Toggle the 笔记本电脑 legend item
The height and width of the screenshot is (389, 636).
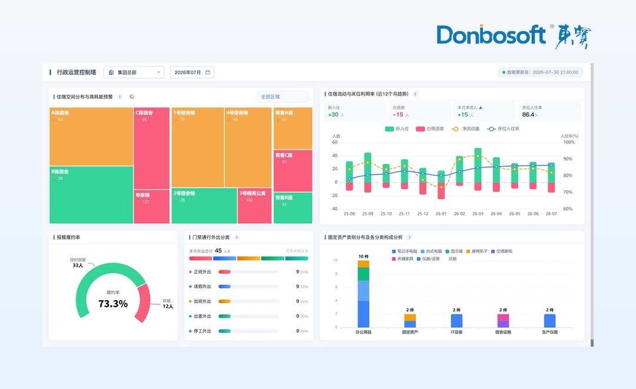coord(405,251)
